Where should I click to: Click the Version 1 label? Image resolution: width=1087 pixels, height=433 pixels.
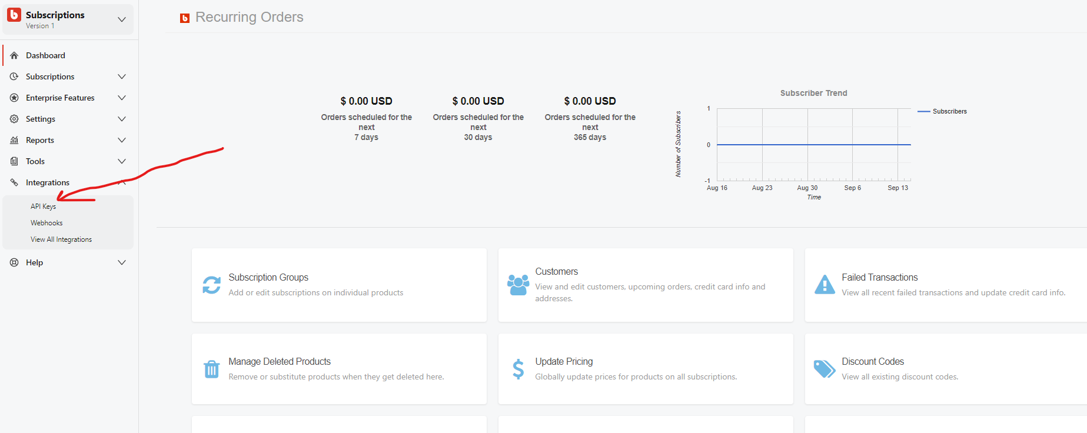click(40, 26)
